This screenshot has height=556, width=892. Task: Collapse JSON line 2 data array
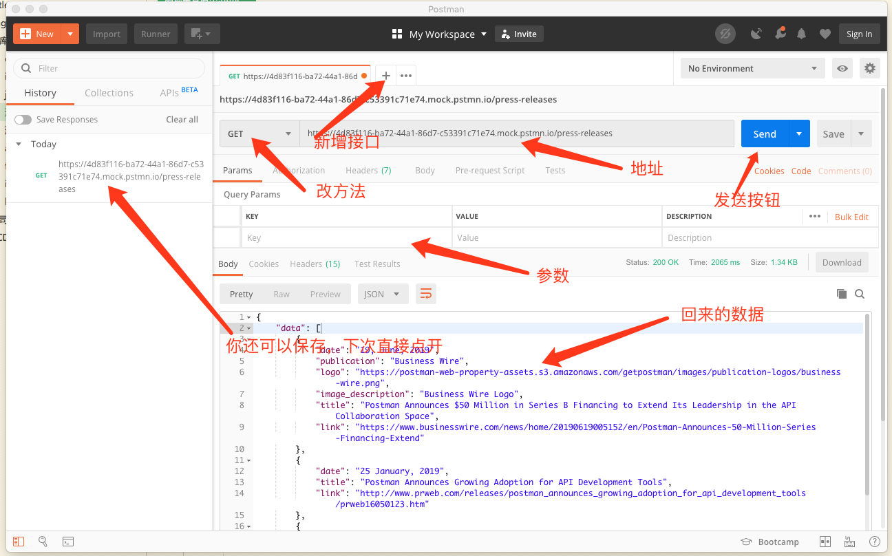coord(249,328)
